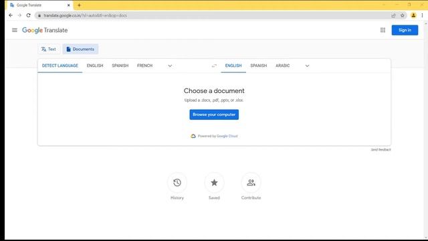Expand more target languages dropdown

point(307,66)
